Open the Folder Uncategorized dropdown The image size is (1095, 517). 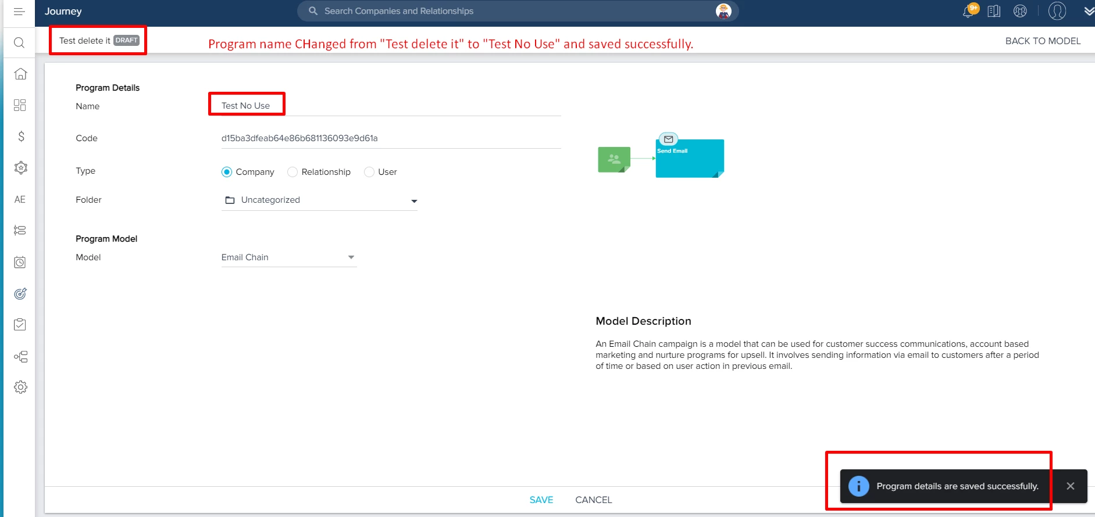(319, 200)
